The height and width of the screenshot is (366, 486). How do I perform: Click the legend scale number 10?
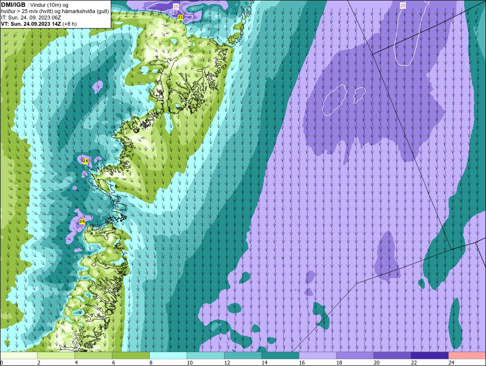[190, 363]
